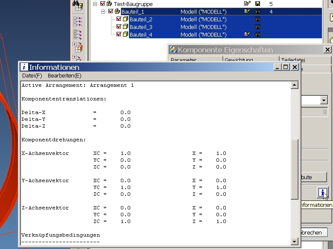
Task: Uncheck the Test-Baugruppe checkbox
Action: coord(102,3)
